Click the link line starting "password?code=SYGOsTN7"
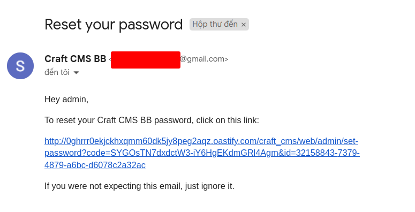This screenshot has height=212, width=415. (202, 153)
